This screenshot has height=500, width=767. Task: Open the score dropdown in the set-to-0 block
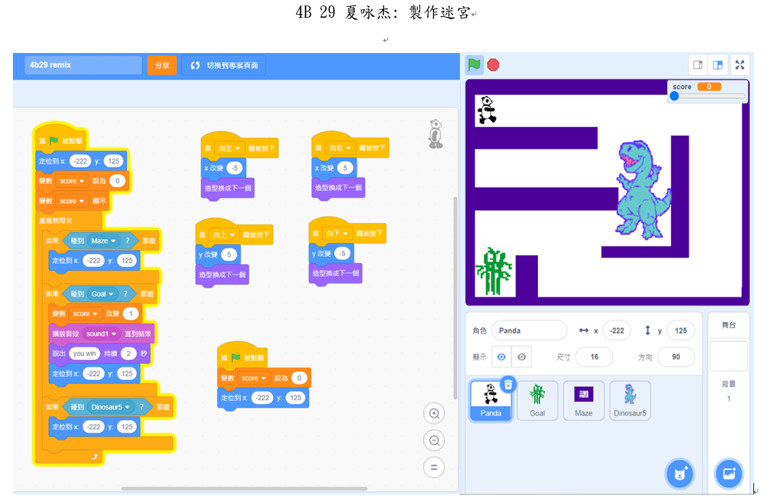[x=72, y=181]
